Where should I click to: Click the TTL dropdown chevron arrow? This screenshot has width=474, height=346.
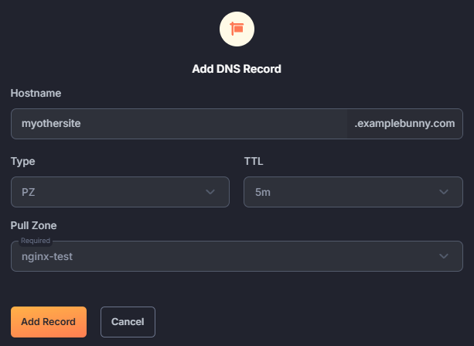tap(444, 192)
